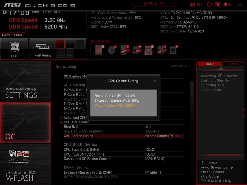Open Dashboard OC Button Control [CPU BCLK] dropdown
Screen dimensions: 247x185
click(155, 159)
